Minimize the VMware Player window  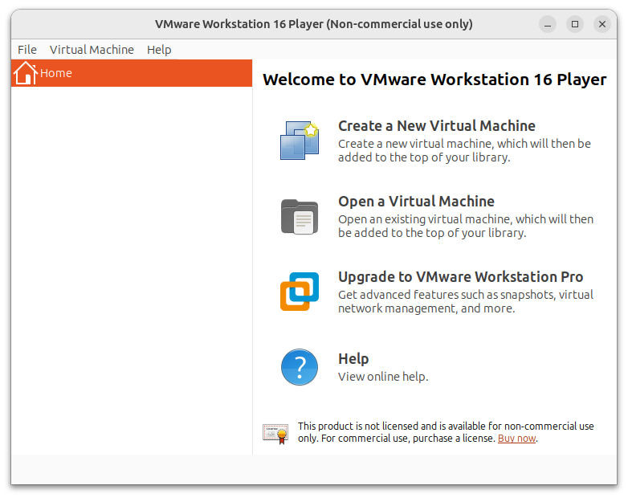[x=548, y=24]
